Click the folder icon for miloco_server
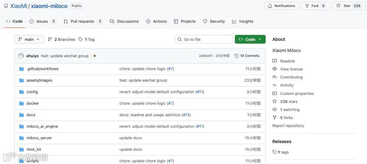 (21, 138)
